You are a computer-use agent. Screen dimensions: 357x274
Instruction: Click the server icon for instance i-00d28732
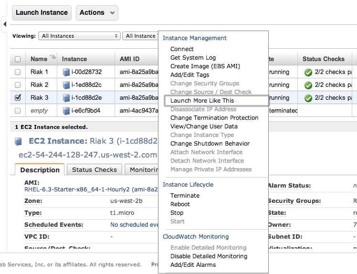66,72
